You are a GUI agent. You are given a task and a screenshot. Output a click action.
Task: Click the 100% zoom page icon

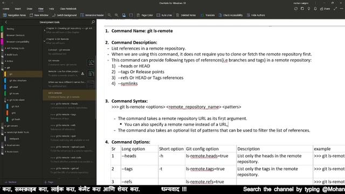tap(124, 15)
